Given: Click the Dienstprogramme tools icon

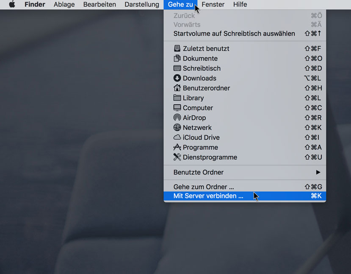Looking at the screenshot, I should point(177,157).
